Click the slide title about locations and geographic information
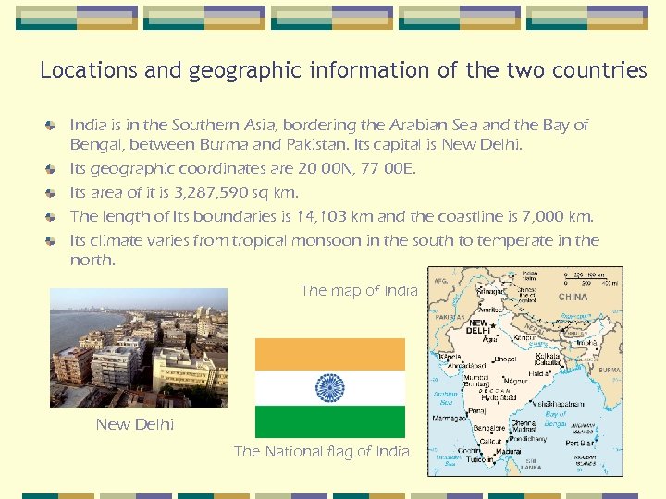Image resolution: width=666 pixels, height=499 pixels. coord(343,70)
